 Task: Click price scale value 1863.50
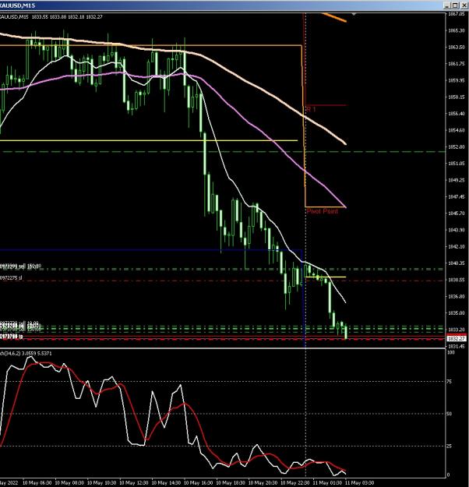(x=456, y=48)
